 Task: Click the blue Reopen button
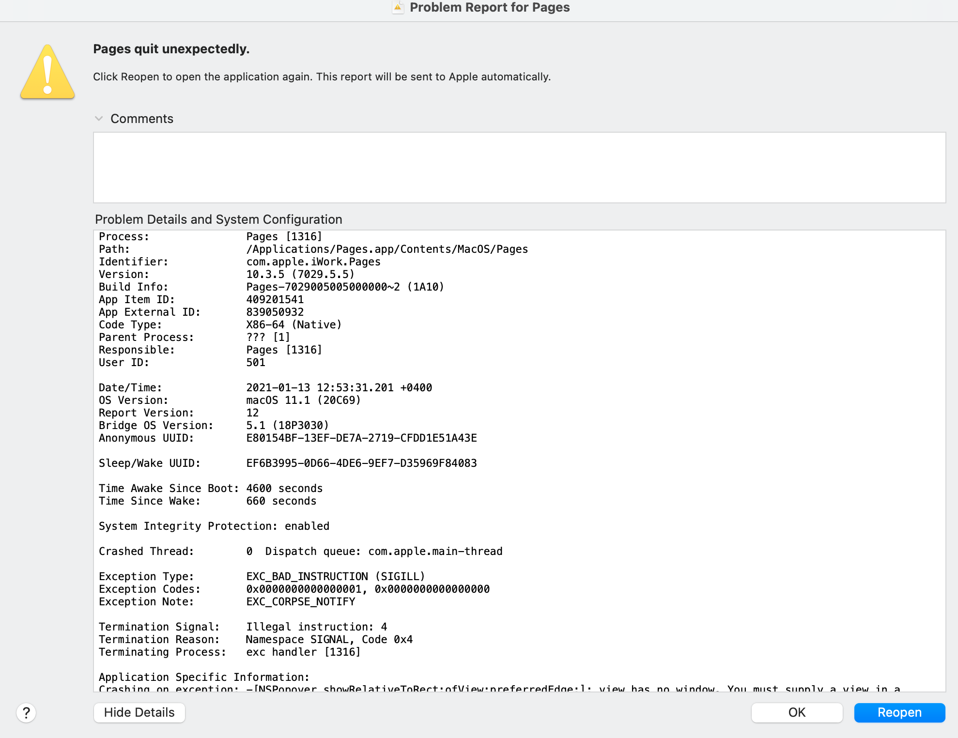coord(899,712)
